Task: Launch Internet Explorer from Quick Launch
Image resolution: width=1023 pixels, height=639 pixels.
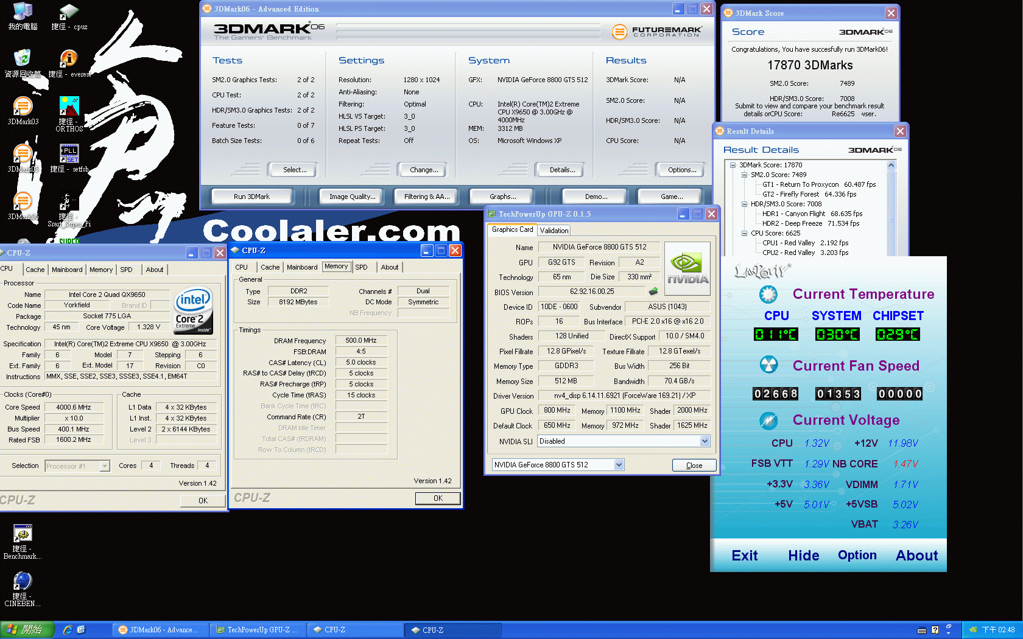Action: pos(67,630)
